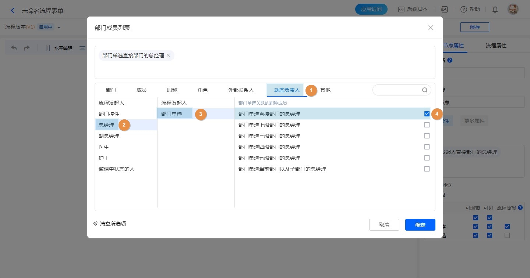Viewport: 530px width, 278px height.
Task: Click the search magnifier in the dialog
Action: 425,90
